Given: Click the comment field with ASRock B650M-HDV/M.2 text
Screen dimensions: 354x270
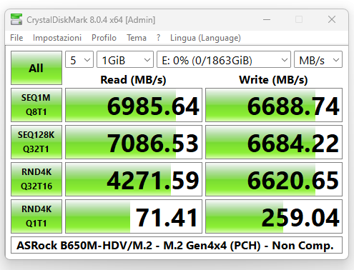Looking at the screenshot, I should coord(177,245).
